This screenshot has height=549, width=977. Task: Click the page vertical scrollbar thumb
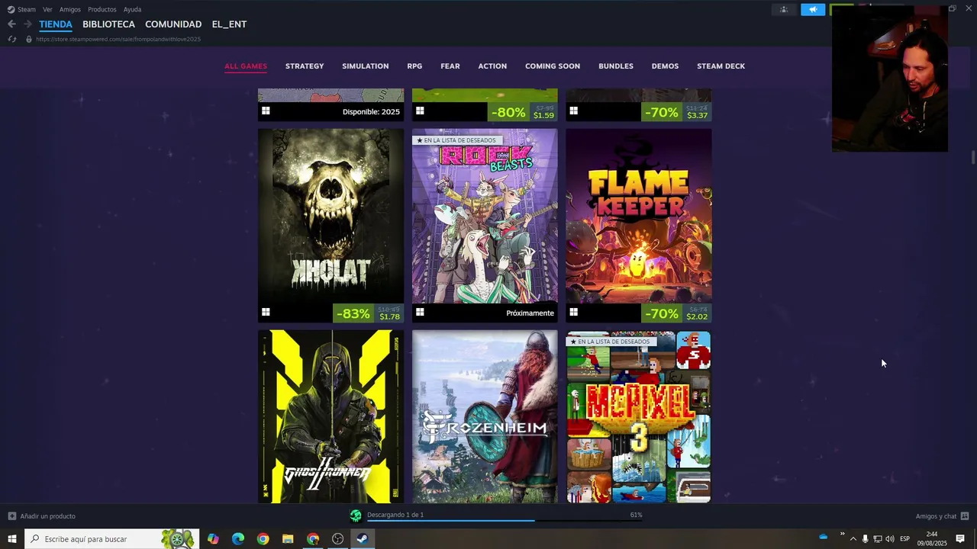click(972, 157)
